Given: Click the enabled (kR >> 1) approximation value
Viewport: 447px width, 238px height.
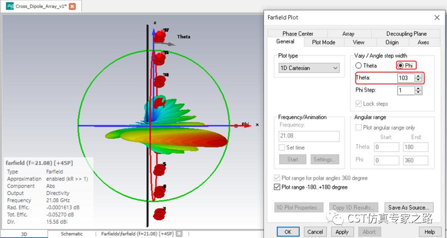Looking at the screenshot, I should point(67,179).
